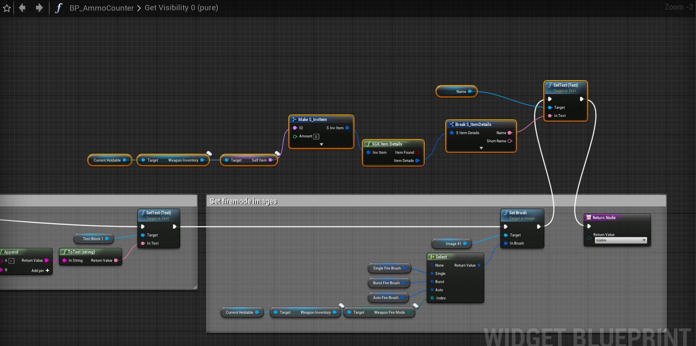Click the S Inv Item output pin
The width and height of the screenshot is (696, 346).
347,128
